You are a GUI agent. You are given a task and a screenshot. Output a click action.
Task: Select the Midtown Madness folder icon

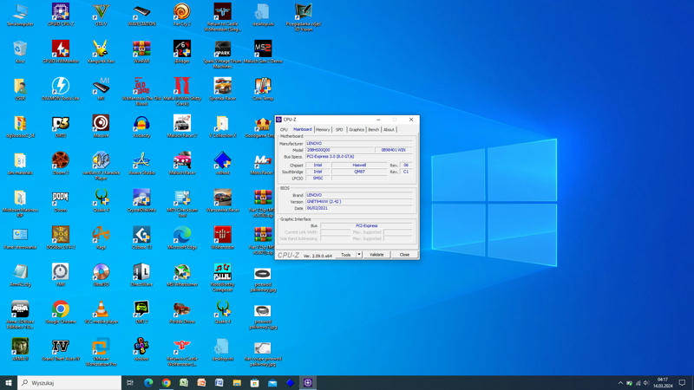pyautogui.click(x=20, y=203)
